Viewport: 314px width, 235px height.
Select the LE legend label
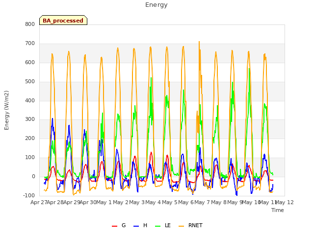(168, 225)
